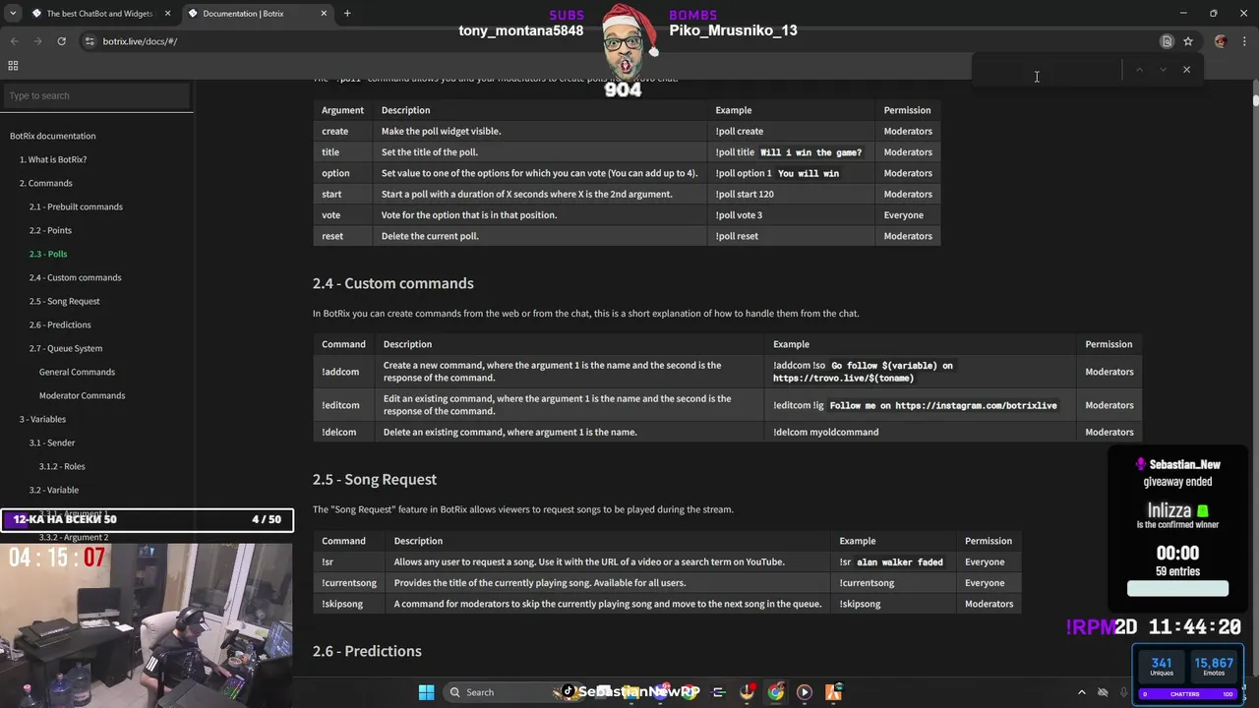The height and width of the screenshot is (708, 1259).
Task: Switch to 'Documentation | Botrix' tab
Action: pos(258,14)
